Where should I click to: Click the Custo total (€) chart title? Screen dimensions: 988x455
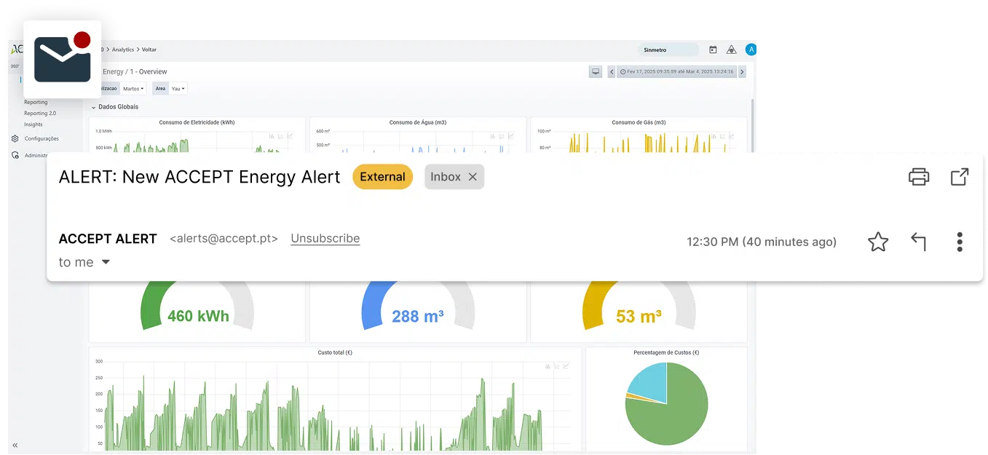(x=335, y=352)
